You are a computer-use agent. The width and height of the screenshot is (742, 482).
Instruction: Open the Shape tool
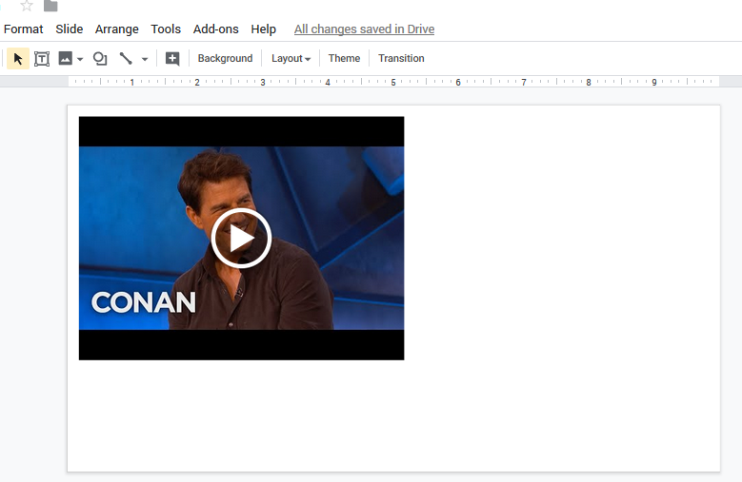pyautogui.click(x=100, y=59)
